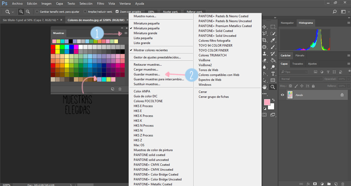Toggle lock position in Capas panel
This screenshot has height=186, width=351.
pyautogui.click(x=302, y=86)
